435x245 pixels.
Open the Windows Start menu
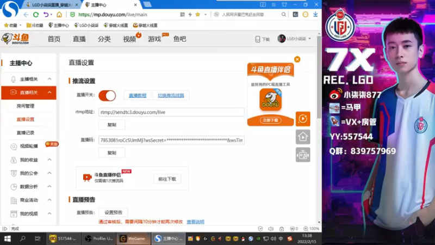[x=8, y=238]
